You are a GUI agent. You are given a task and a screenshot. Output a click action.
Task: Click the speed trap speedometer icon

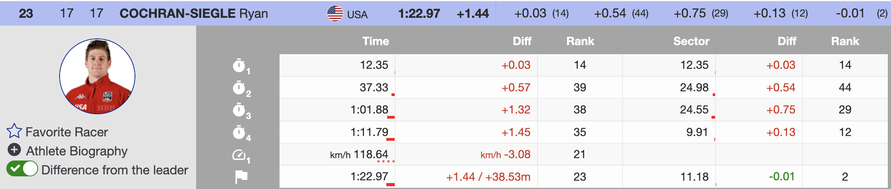[x=239, y=155]
